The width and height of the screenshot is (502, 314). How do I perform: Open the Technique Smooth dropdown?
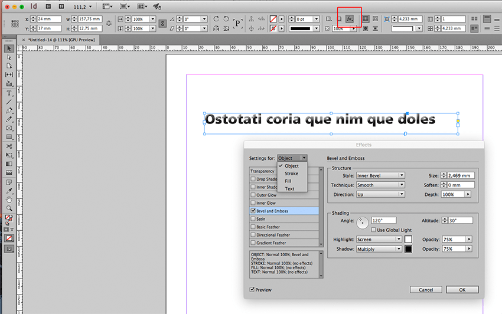pos(380,185)
